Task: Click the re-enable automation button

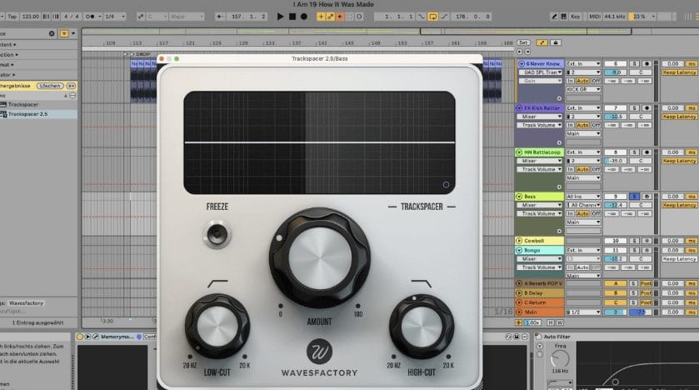Action: (340, 17)
